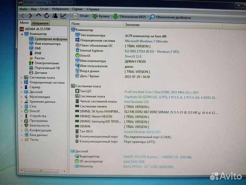Screen dimensions: 246x185
Task: Click the Безопасность shield icon
Action: coord(26,125)
